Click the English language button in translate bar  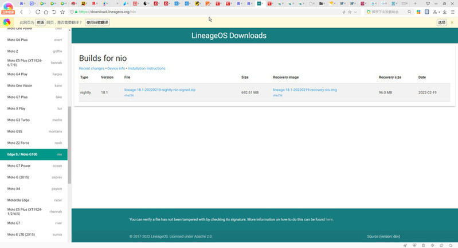[x=40, y=22]
